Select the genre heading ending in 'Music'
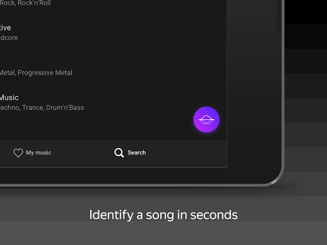 9,98
